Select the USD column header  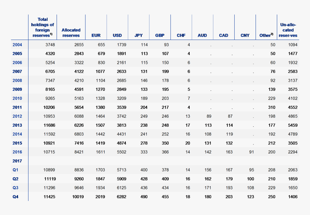pos(117,35)
